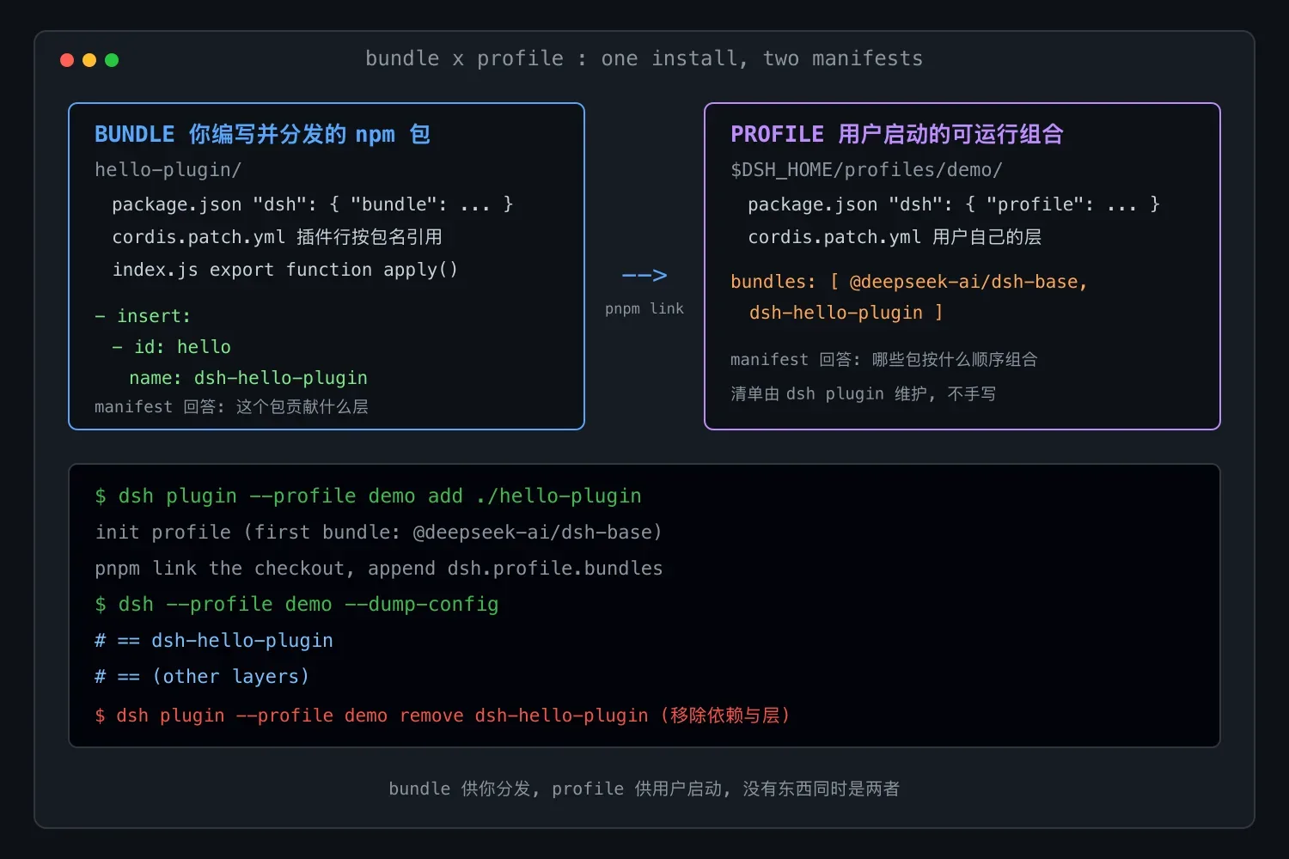This screenshot has height=859, width=1289.
Task: Click '# == dsh-hello-plugin' output line
Action: 214,640
